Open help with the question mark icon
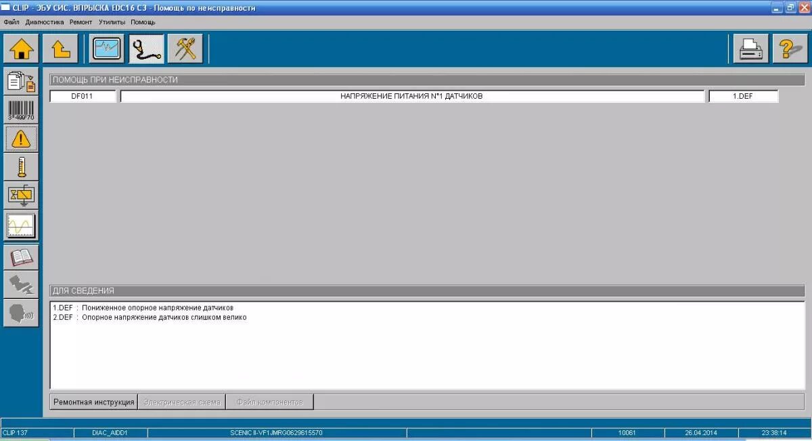812x441 pixels. point(790,49)
